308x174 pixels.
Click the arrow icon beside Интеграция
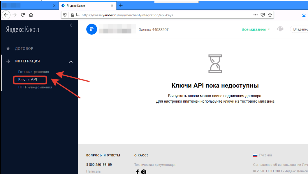8,61
